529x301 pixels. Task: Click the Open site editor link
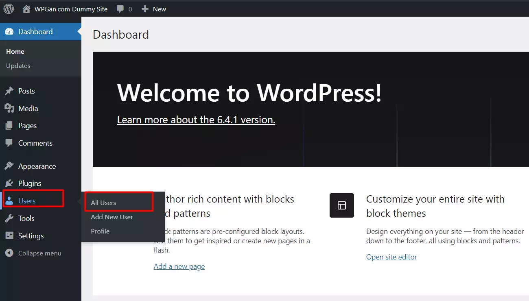pyautogui.click(x=391, y=257)
